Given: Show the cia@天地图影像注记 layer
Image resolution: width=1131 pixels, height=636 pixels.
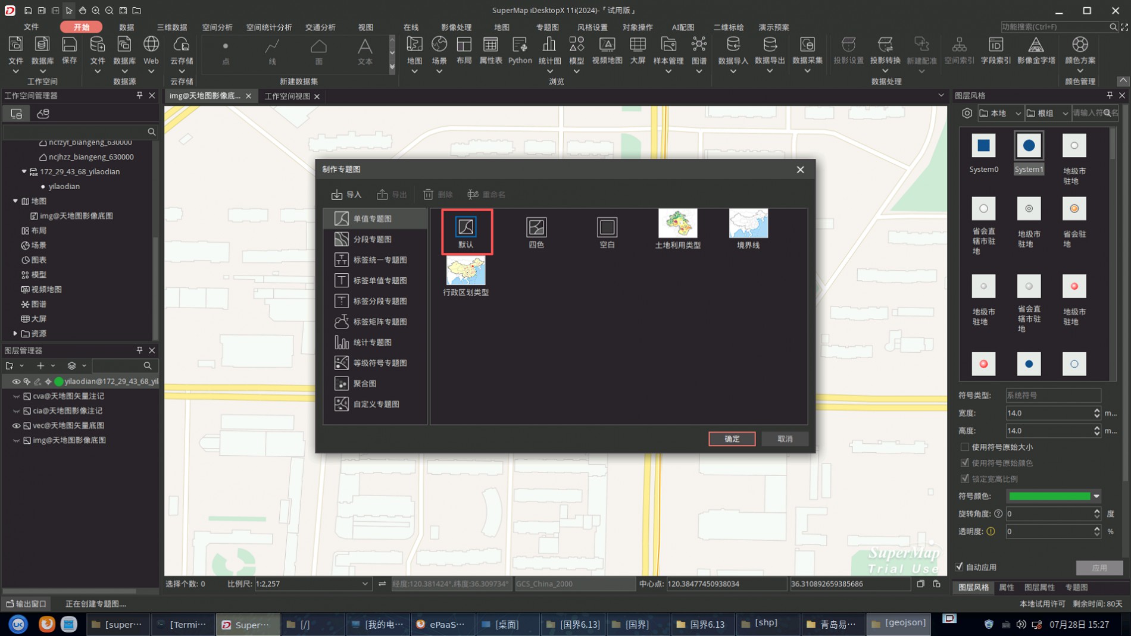Looking at the screenshot, I should (16, 411).
